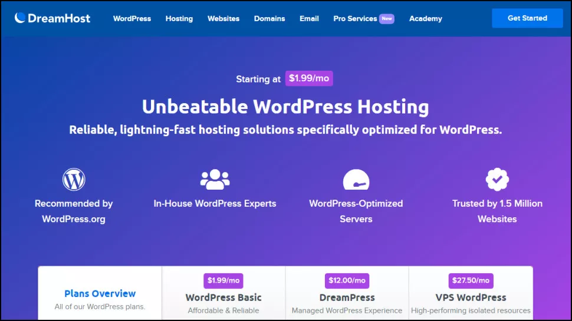Open the WordPress menu in navigation
The height and width of the screenshot is (321, 572).
coord(132,19)
